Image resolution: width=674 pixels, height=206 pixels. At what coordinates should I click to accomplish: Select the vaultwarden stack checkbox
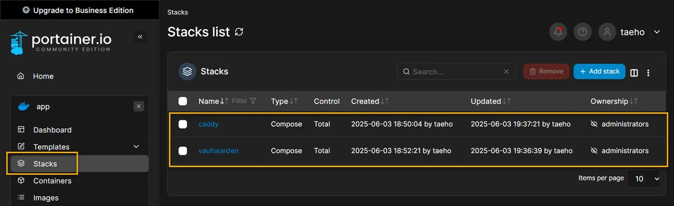183,151
